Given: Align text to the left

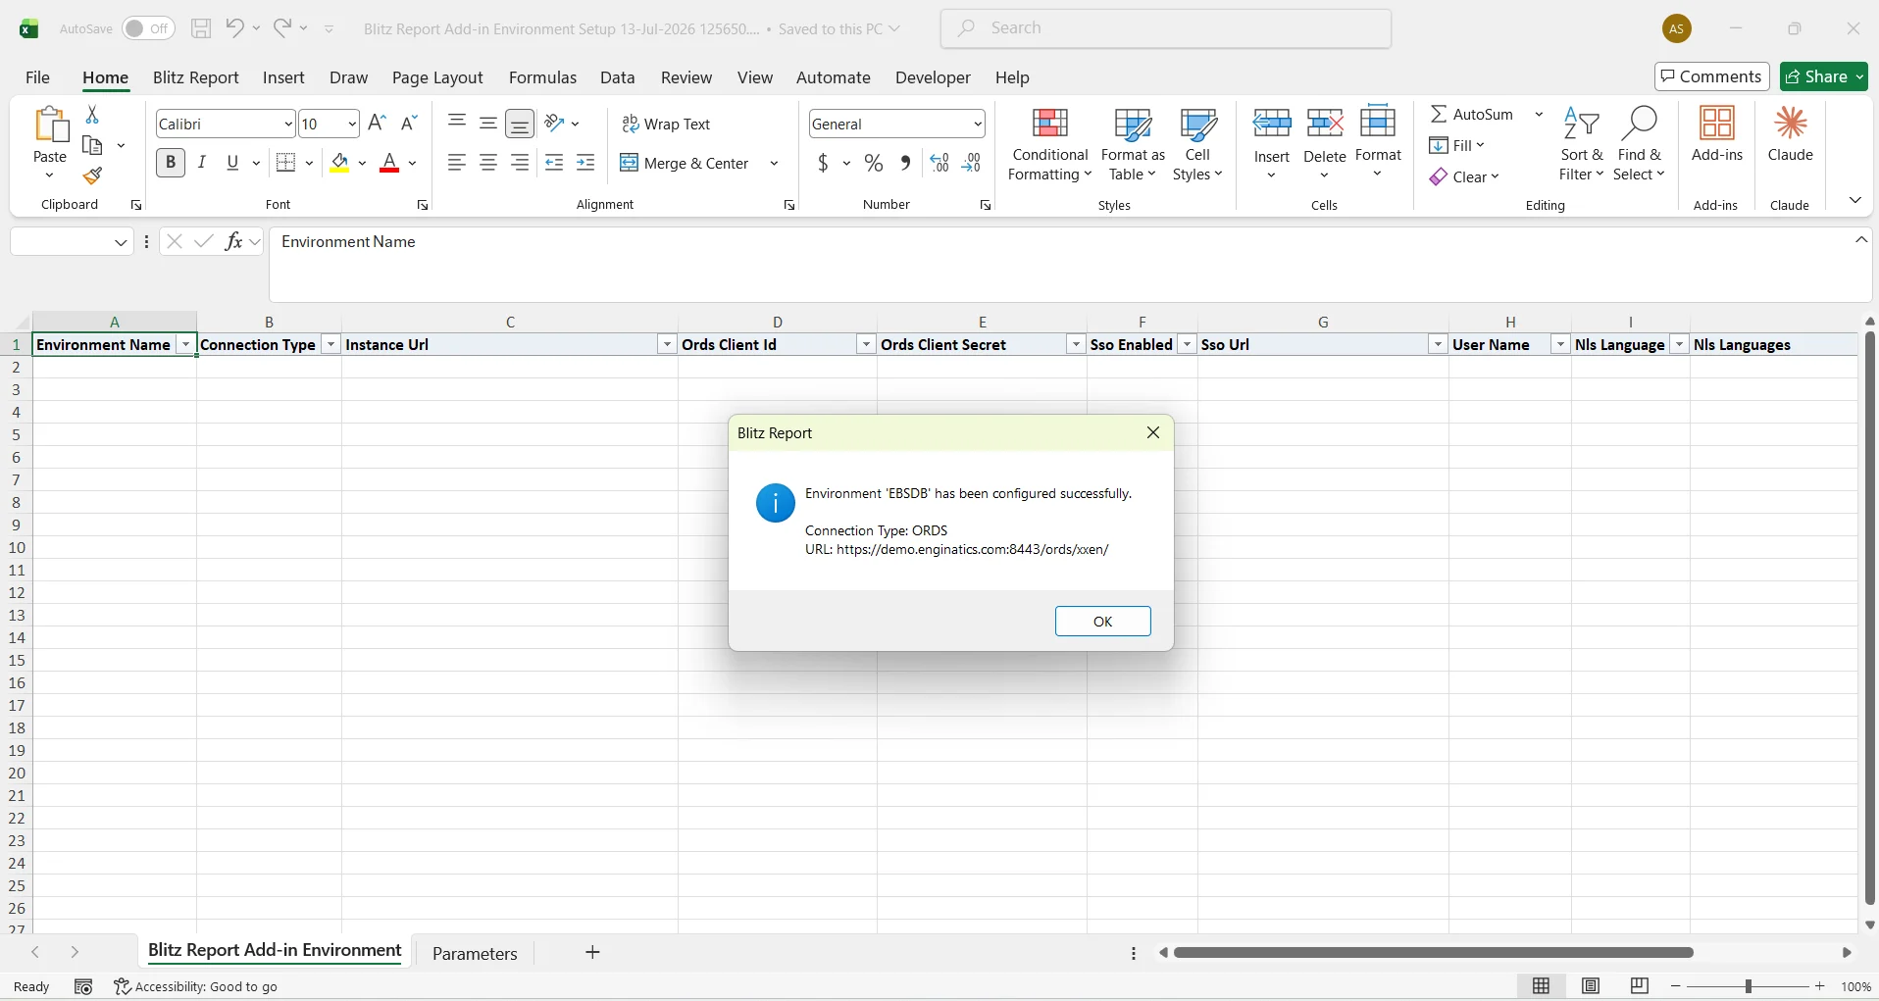Looking at the screenshot, I should click(457, 163).
